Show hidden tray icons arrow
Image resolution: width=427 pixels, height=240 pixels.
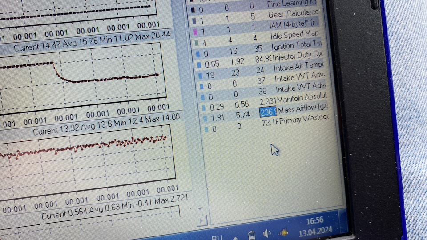[235, 238]
